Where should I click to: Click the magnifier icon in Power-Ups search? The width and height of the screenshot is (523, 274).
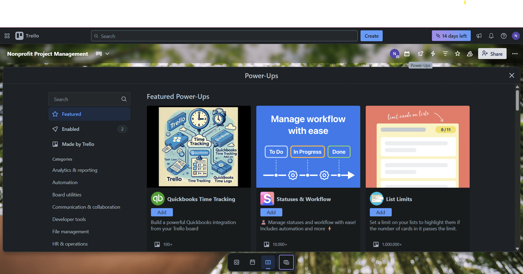124,99
